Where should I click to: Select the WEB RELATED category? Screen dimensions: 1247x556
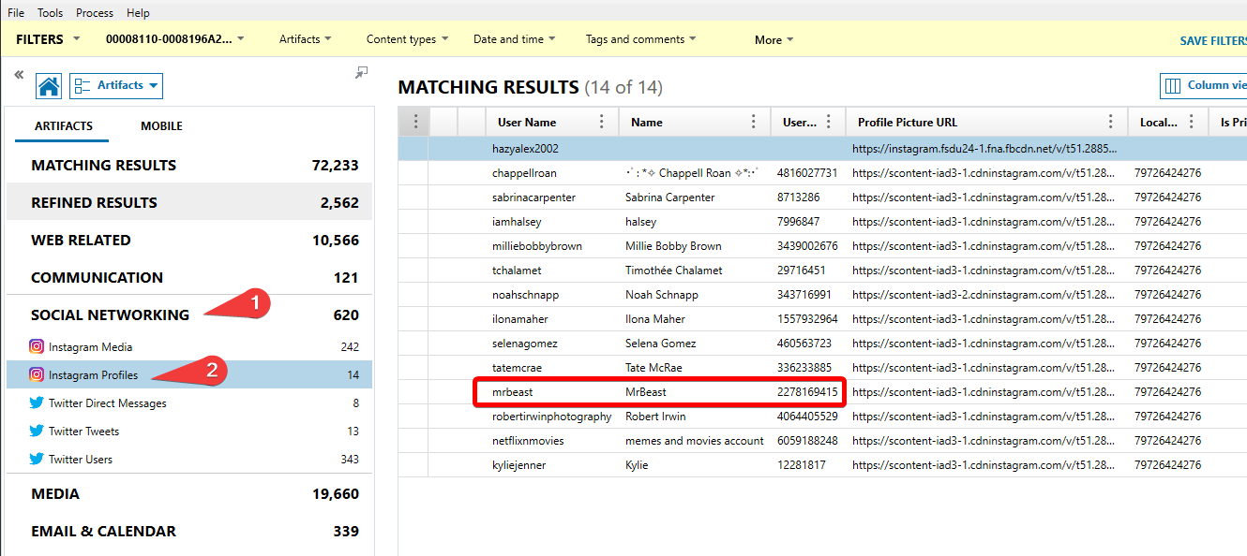click(189, 240)
